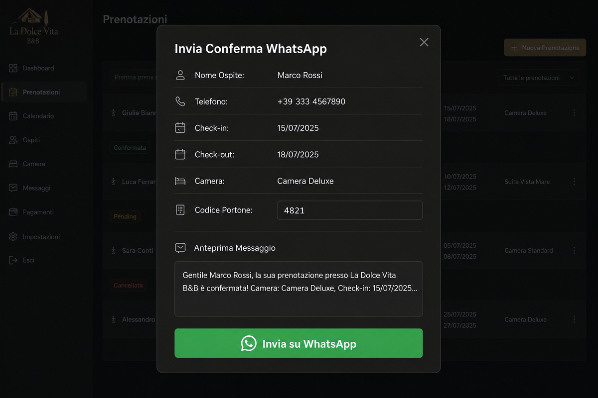Click the guest icon beside Sara Conti
The image size is (598, 398).
click(x=114, y=251)
